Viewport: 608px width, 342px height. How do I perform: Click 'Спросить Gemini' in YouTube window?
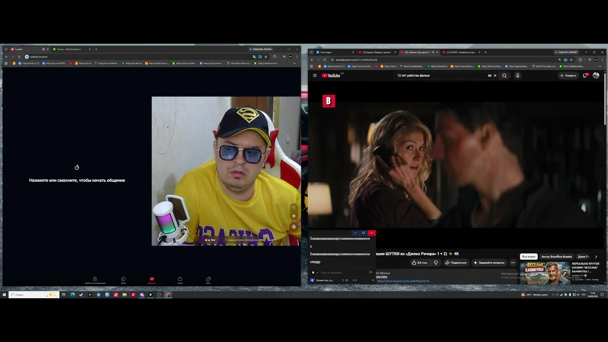point(566,52)
